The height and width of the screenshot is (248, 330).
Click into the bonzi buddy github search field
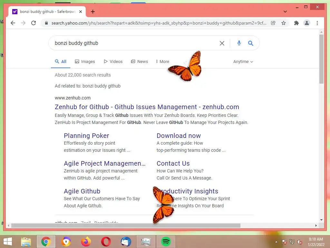135,43
